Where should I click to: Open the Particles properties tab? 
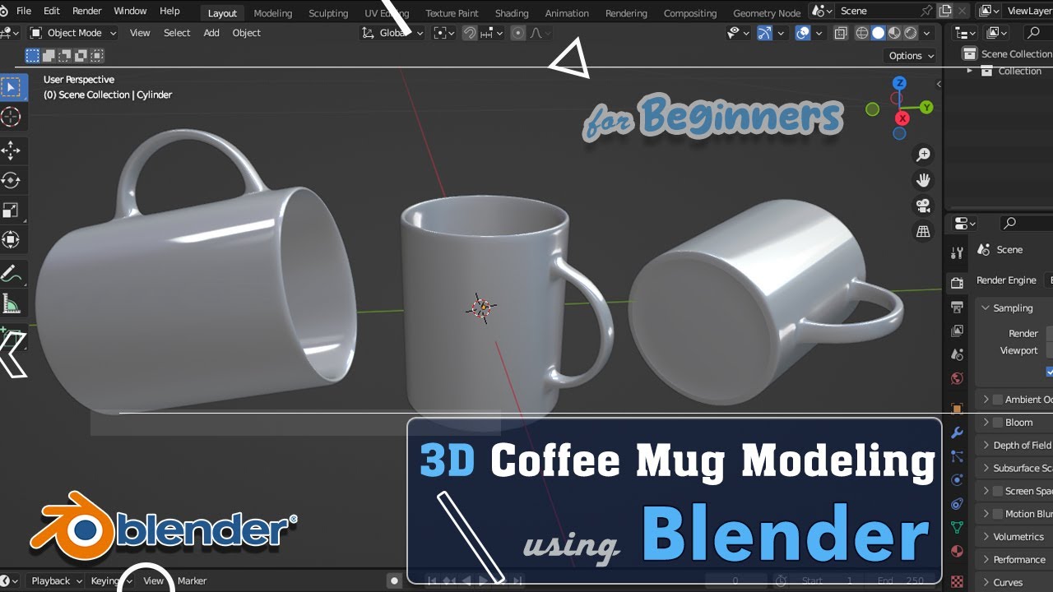point(957,456)
